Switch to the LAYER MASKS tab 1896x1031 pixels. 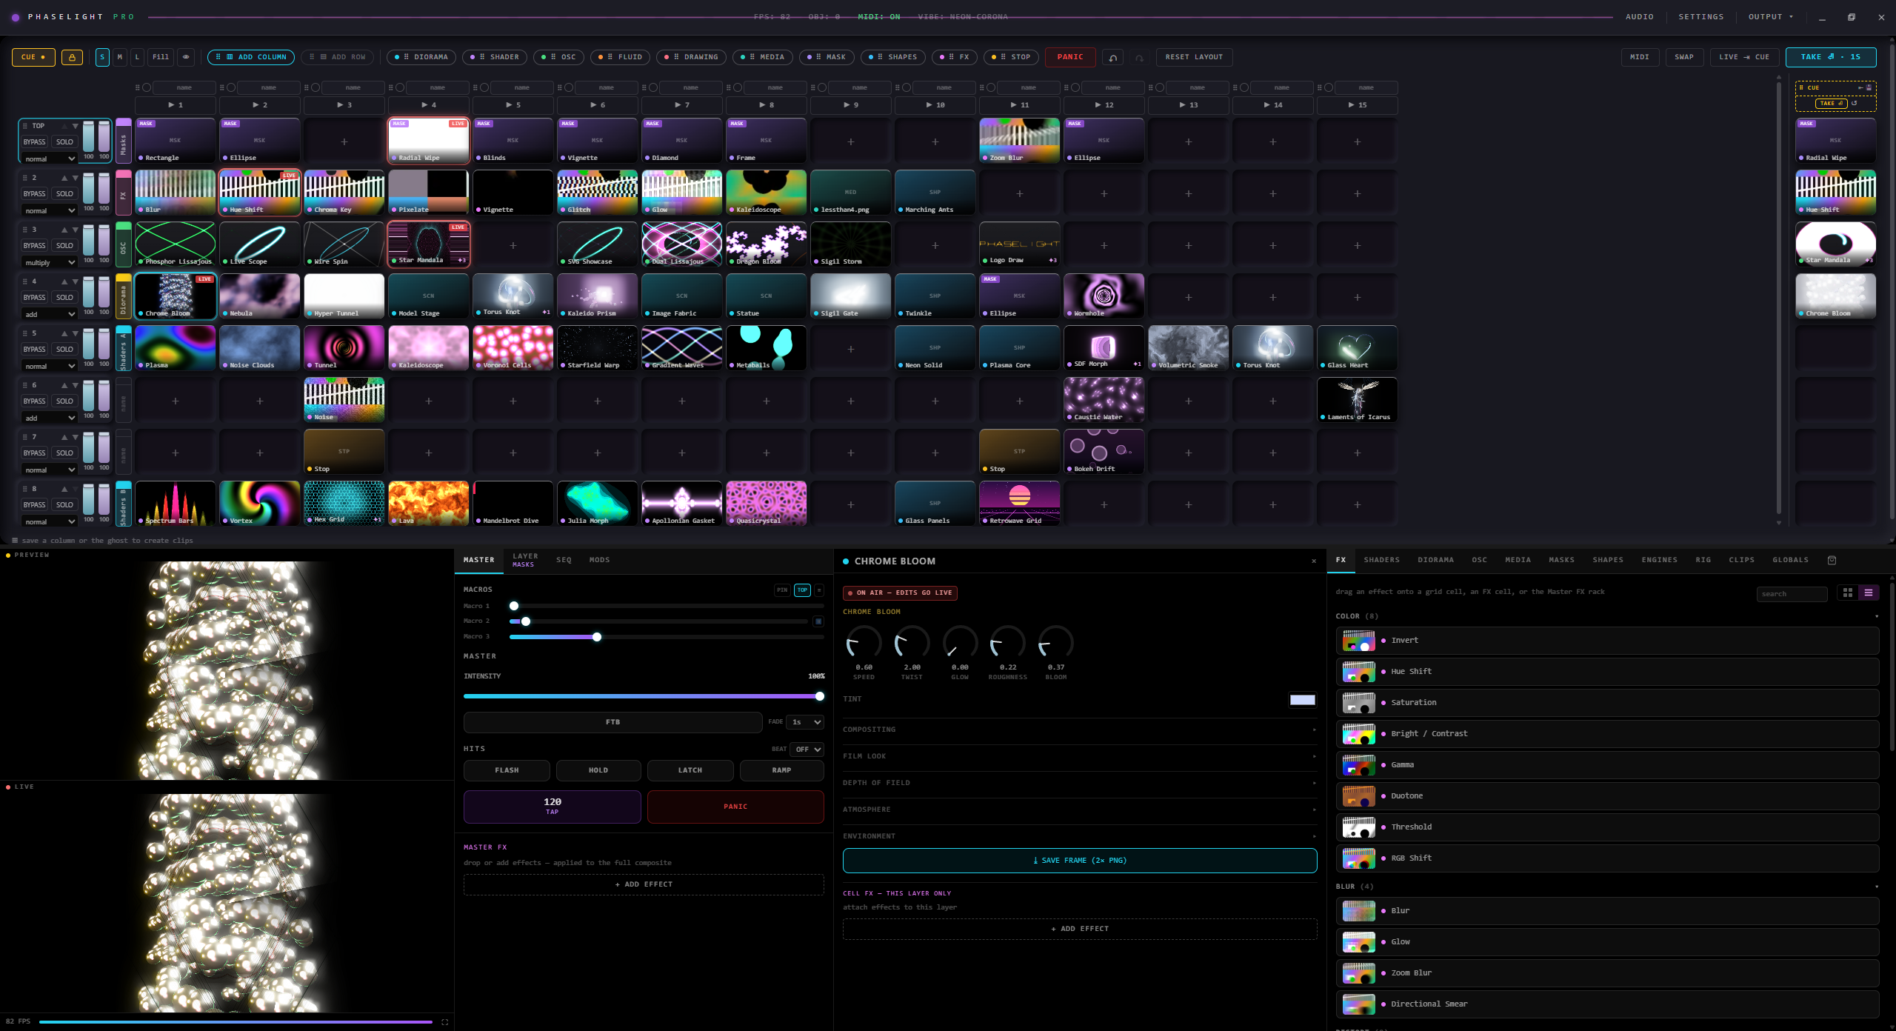pos(525,561)
